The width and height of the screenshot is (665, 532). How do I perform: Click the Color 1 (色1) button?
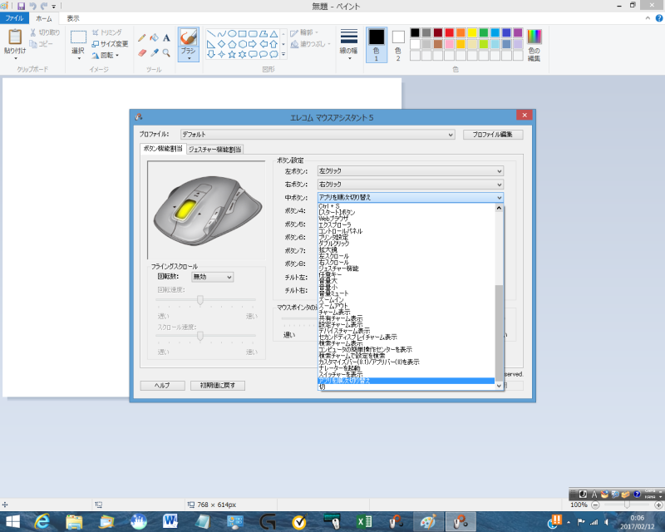tap(377, 45)
